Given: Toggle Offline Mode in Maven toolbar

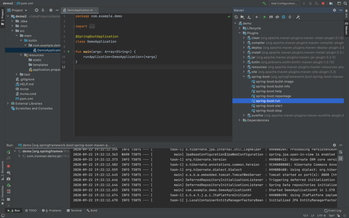Looking at the screenshot, I should point(277,17).
